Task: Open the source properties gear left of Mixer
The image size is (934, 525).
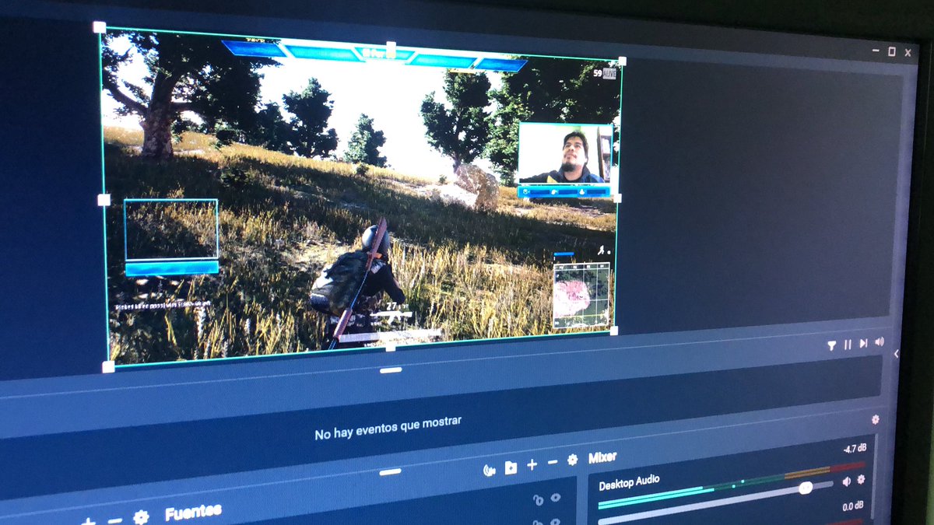Action: [573, 460]
